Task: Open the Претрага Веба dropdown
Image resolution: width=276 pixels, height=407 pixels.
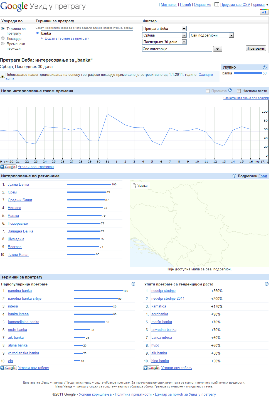Action: tap(164, 28)
